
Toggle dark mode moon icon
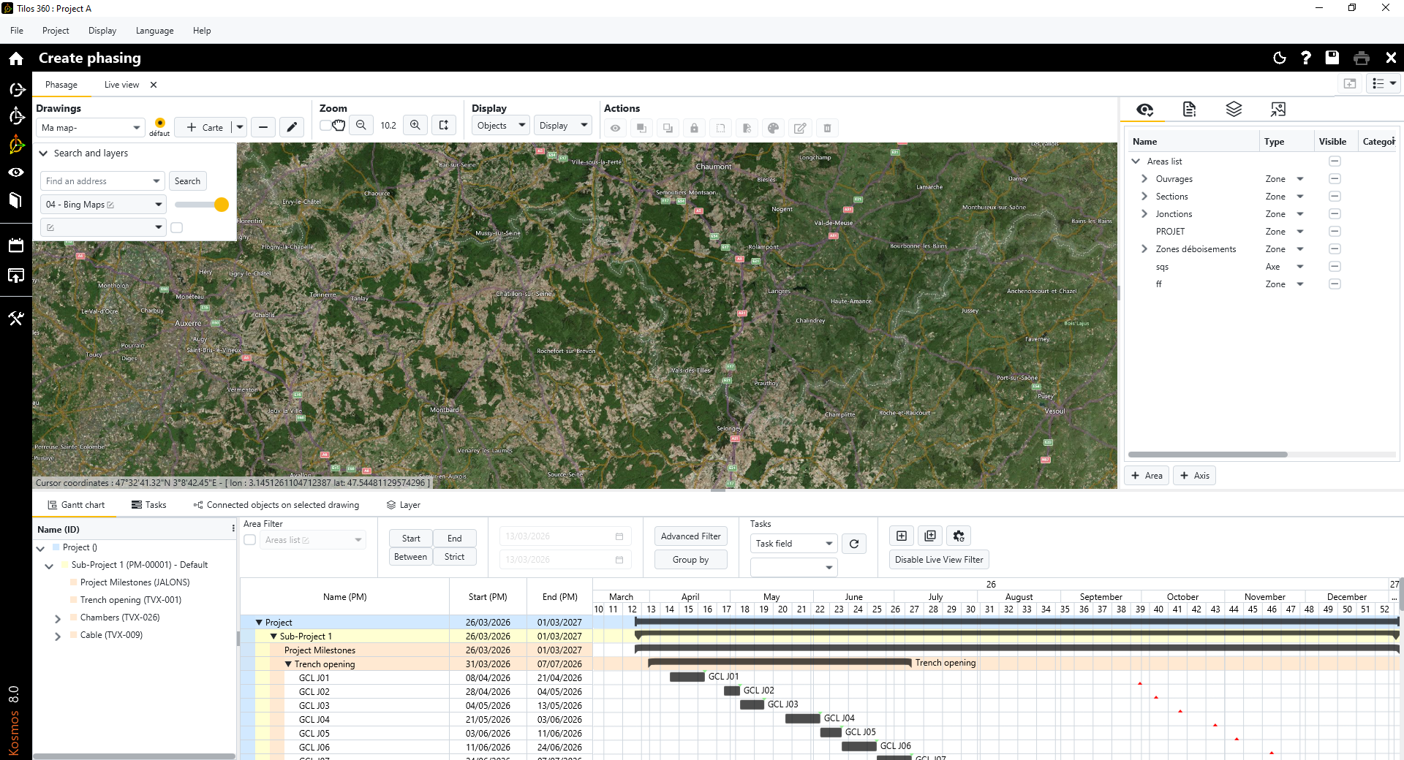[1280, 58]
